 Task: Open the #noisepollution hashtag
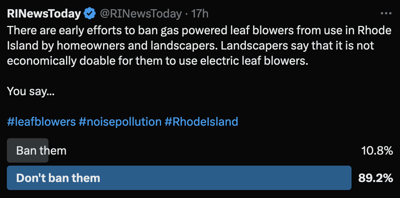click(x=120, y=122)
